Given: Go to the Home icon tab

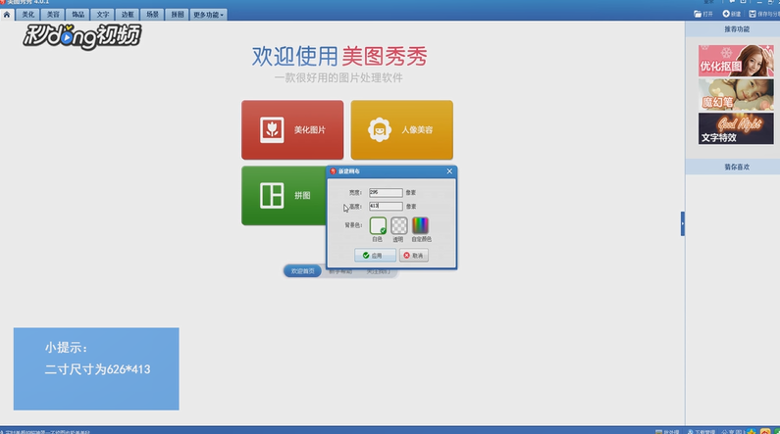Looking at the screenshot, I should click(x=7, y=15).
